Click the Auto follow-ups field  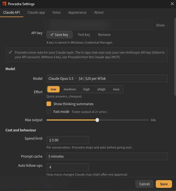68,167
